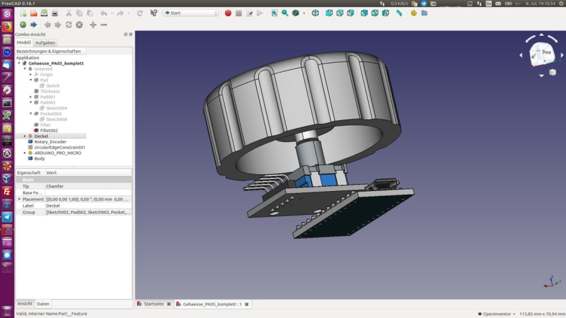Paste from clipboard toolbar icon

point(89,13)
